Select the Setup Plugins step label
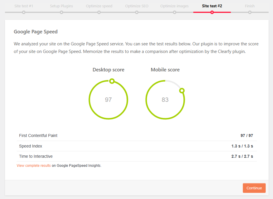The height and width of the screenshot is (199, 273). [x=62, y=6]
